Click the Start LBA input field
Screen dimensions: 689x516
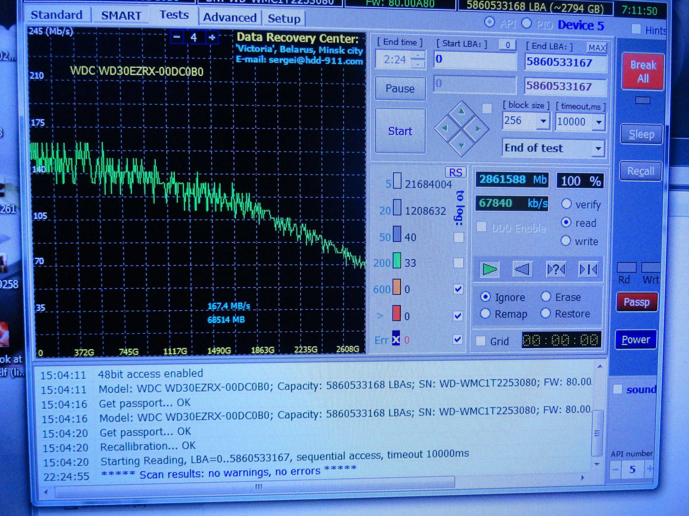tap(475, 59)
